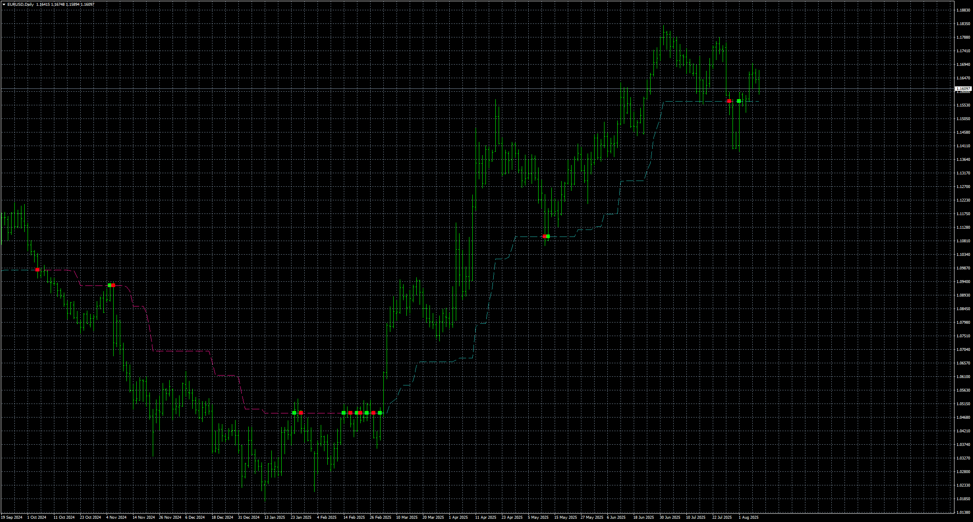This screenshot has width=973, height=522.
Task: Click the 1.15530 price scale label
Action: 963,105
